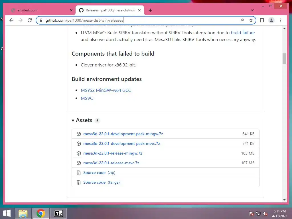
Task: Open a new browser tab with the plus button
Action: pos(150,10)
